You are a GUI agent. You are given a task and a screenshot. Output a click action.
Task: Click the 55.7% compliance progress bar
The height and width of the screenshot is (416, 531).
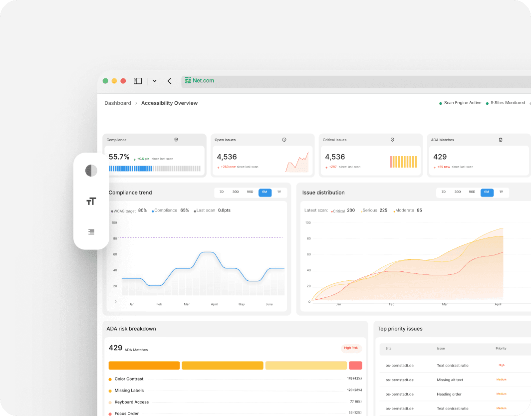155,169
